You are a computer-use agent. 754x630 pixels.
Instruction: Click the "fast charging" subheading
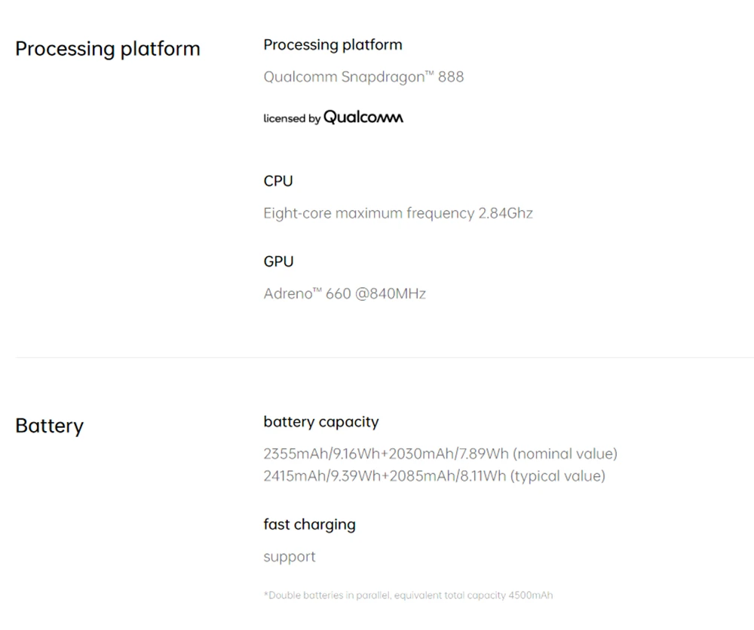point(309,524)
